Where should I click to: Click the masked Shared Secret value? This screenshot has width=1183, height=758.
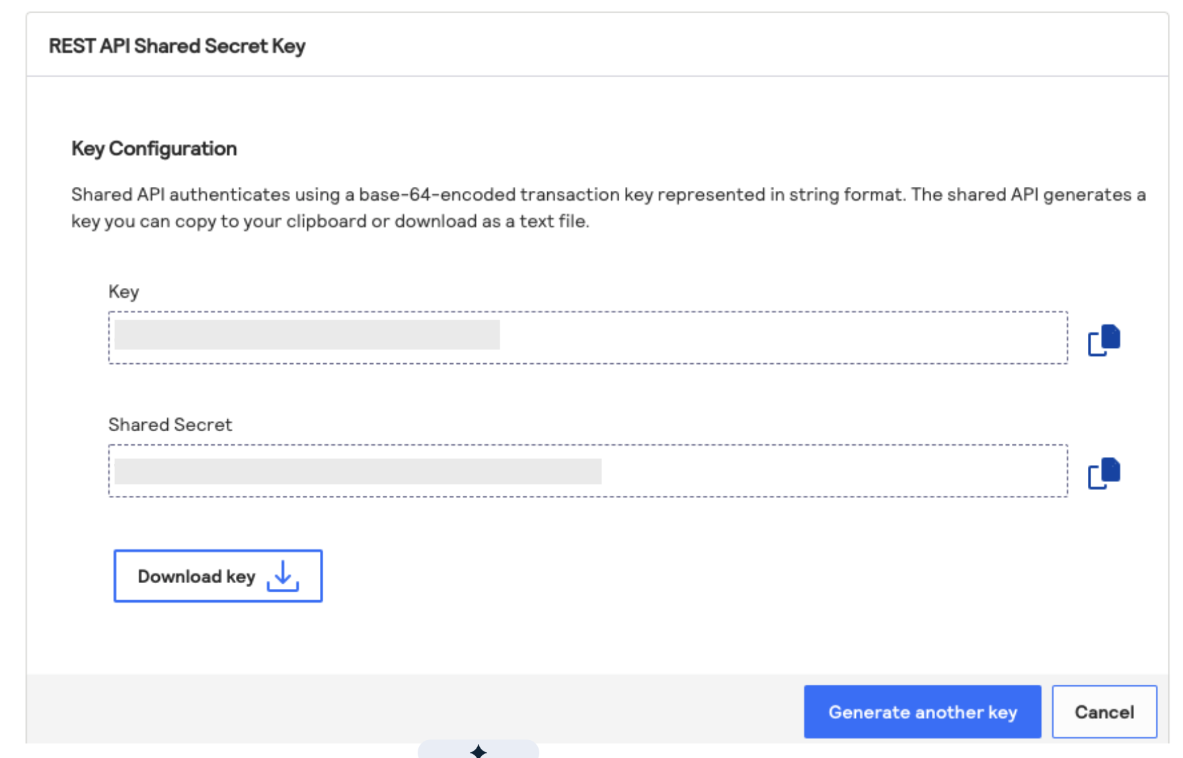click(x=358, y=471)
